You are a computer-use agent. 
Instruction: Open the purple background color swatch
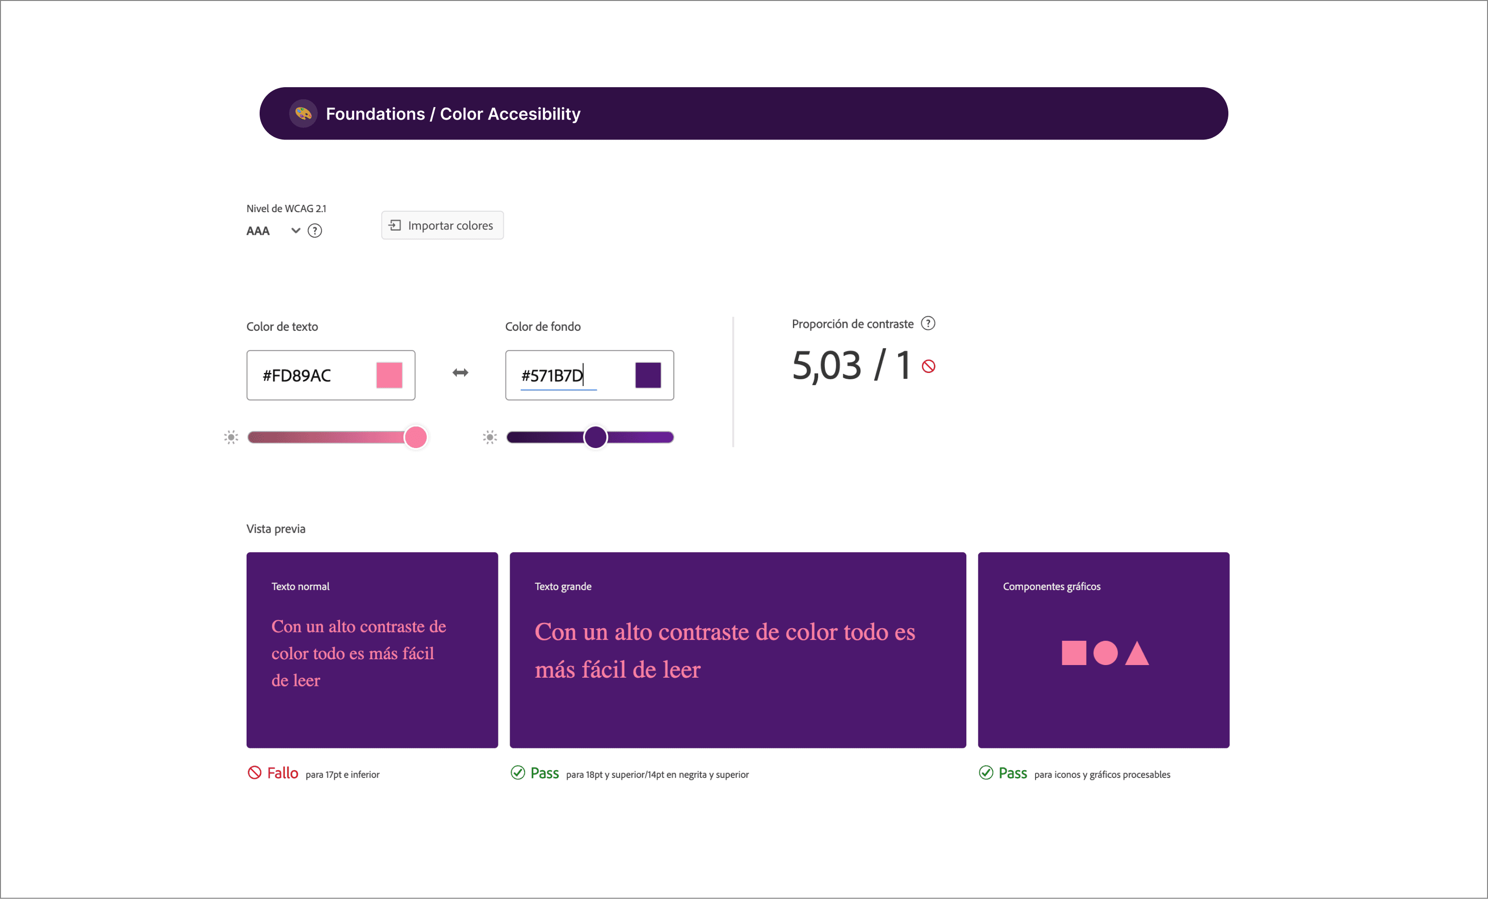[648, 375]
